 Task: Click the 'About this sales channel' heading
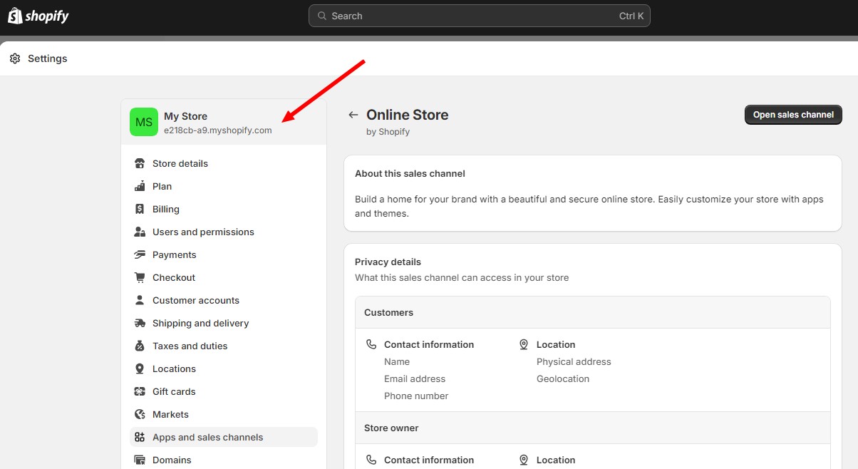[x=410, y=173]
